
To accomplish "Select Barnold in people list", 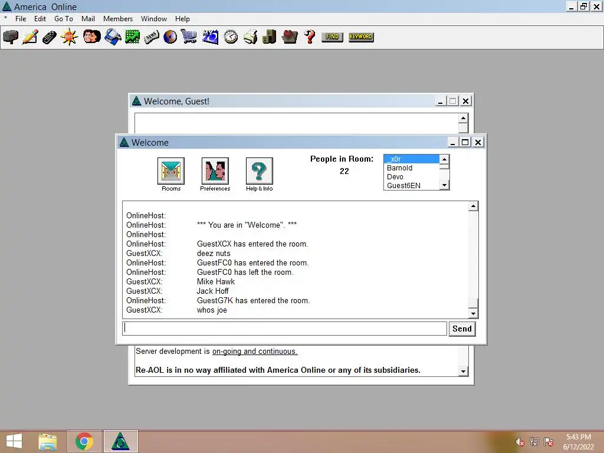I will pos(411,168).
